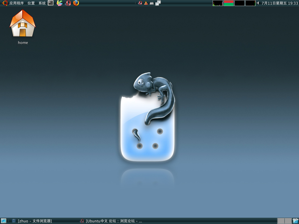
Task: Click the overlapping windows tray icon
Action: click(158, 3)
